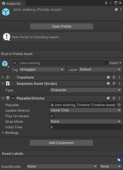Click the blue asset label tag icon
Viewport: 123px width, 170px height.
(119, 160)
